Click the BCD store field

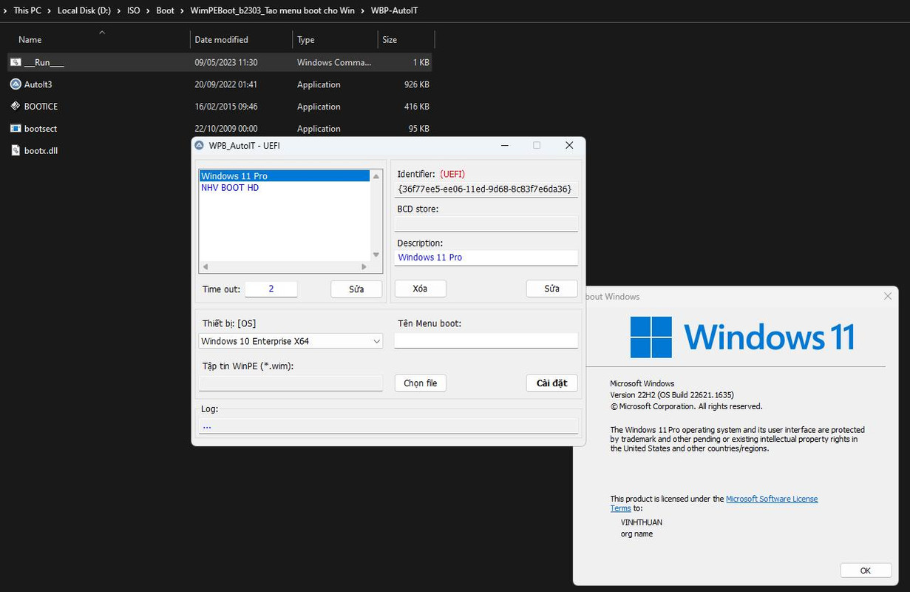click(x=486, y=223)
